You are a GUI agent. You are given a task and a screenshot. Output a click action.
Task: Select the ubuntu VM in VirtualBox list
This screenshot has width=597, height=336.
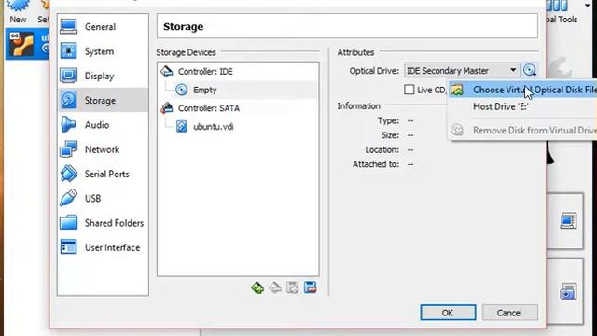(x=27, y=44)
